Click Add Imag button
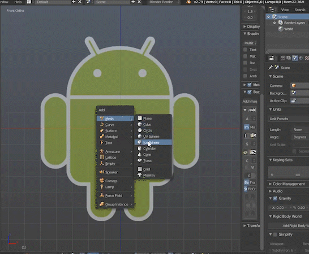The width and height of the screenshot is (309, 254). pos(250,101)
